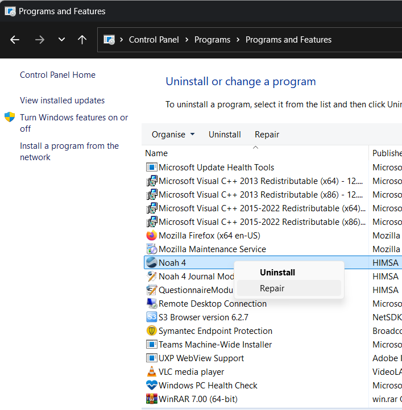This screenshot has width=402, height=410.
Task: Open Control Panel Home link
Action: pyautogui.click(x=57, y=75)
